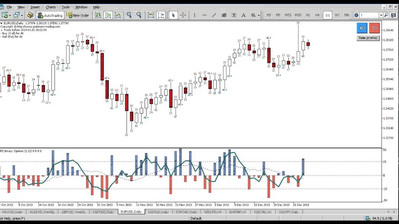The image size is (399, 224).
Task: Open the Charts menu
Action: 50,7
